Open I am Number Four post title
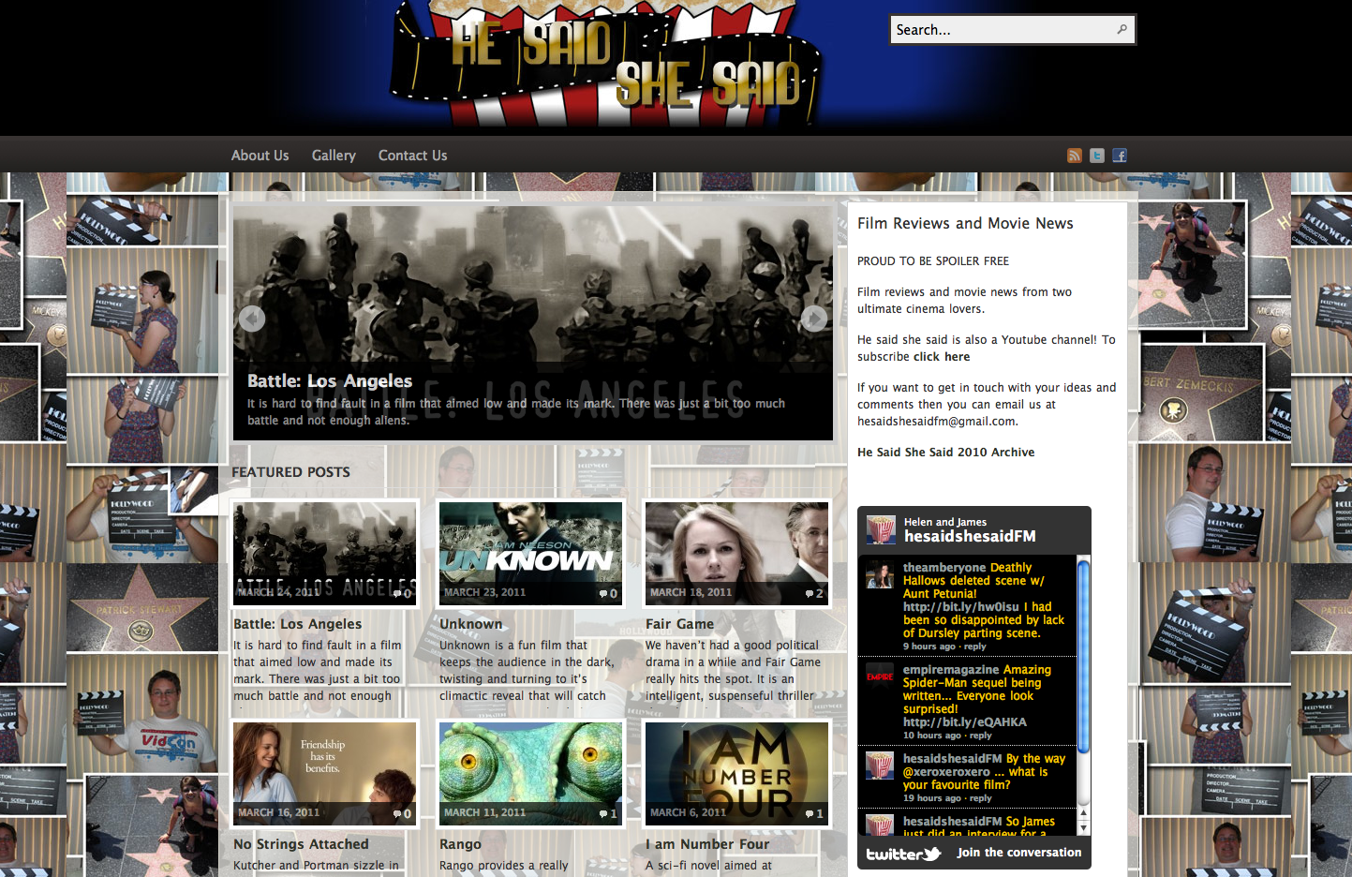The height and width of the screenshot is (877, 1352). click(x=707, y=844)
